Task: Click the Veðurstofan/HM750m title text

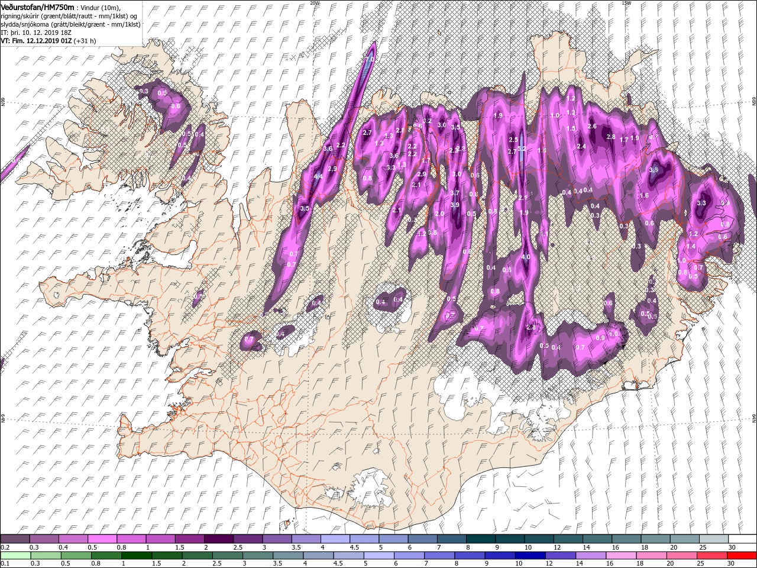Action: point(37,7)
